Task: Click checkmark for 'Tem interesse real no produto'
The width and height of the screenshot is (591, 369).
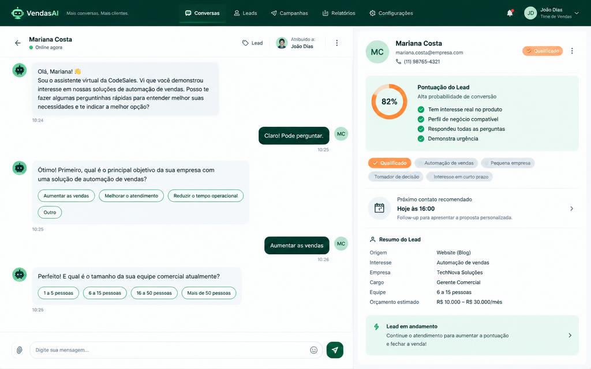Action: pos(421,110)
